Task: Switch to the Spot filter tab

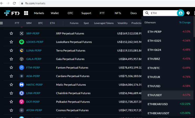Action: pyautogui.click(x=86, y=23)
